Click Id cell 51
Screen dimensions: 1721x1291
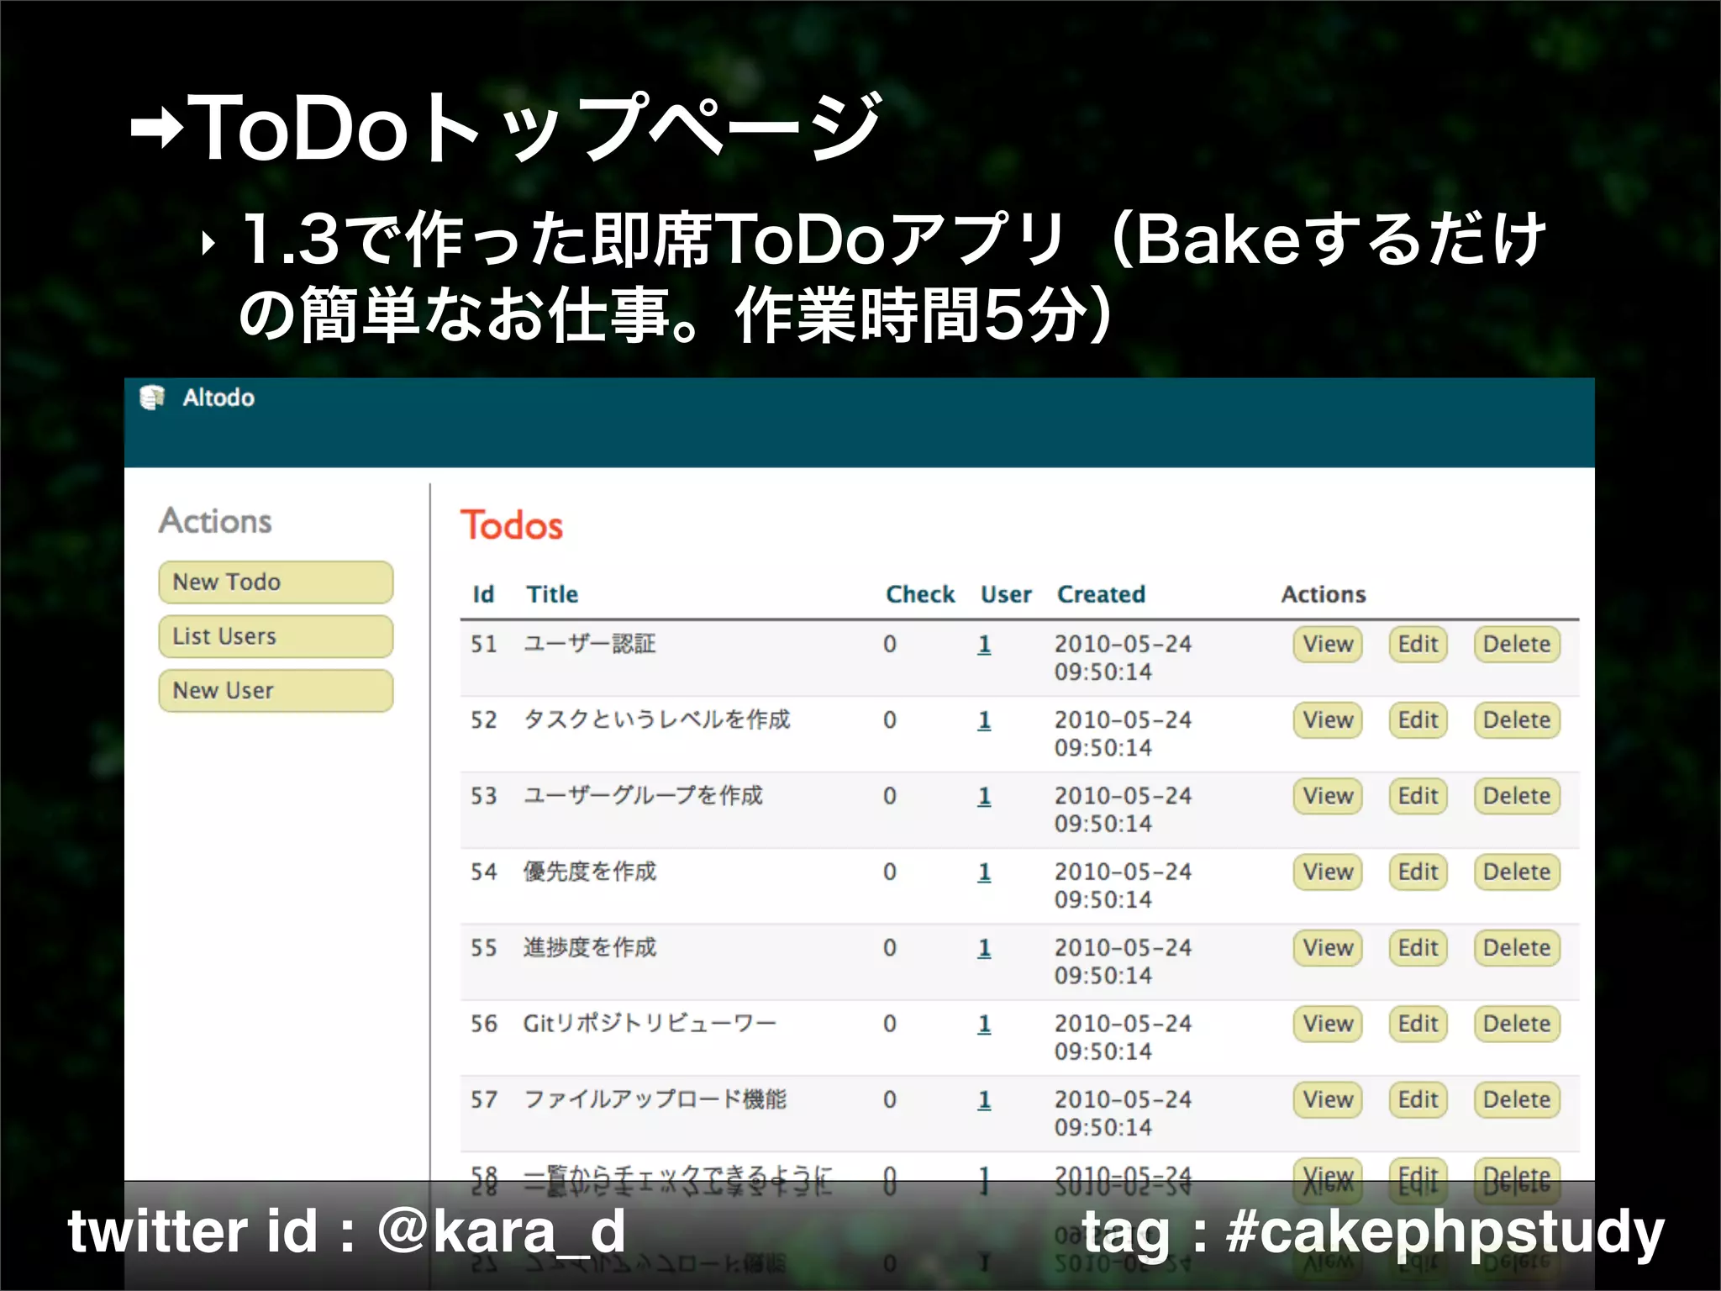(x=484, y=644)
